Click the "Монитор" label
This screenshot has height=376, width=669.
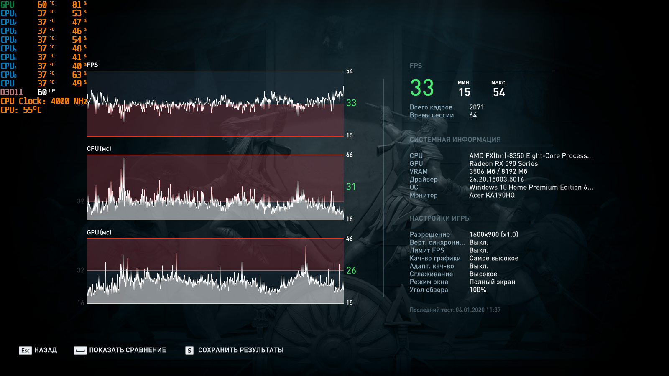pyautogui.click(x=424, y=195)
